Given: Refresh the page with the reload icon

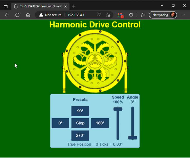Looking at the screenshot, I should pos(17,15).
